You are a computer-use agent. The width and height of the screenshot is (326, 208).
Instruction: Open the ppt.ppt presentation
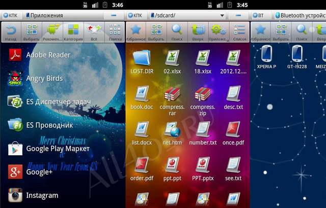pyautogui.click(x=172, y=168)
